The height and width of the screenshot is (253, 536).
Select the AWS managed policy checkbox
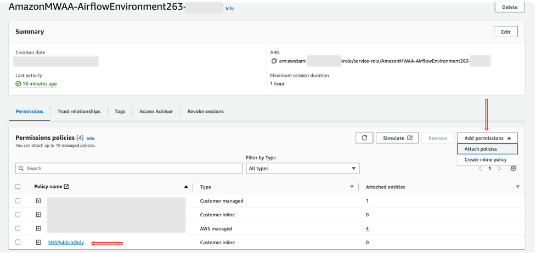(18, 228)
